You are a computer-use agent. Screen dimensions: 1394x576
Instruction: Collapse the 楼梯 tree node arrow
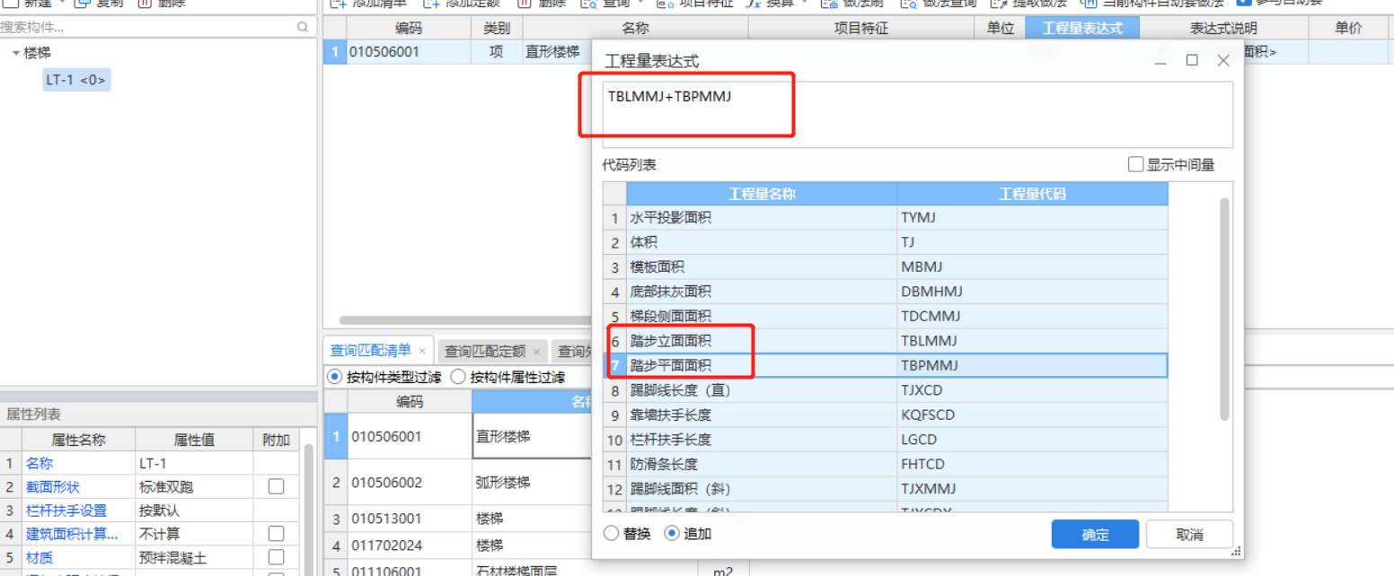click(16, 54)
